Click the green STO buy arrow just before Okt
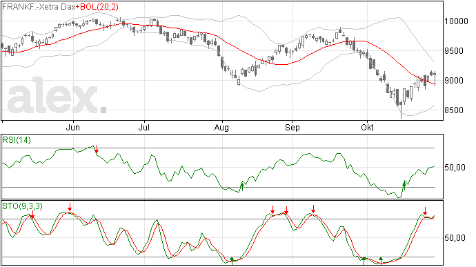The width and height of the screenshot is (476, 267). 364,261
